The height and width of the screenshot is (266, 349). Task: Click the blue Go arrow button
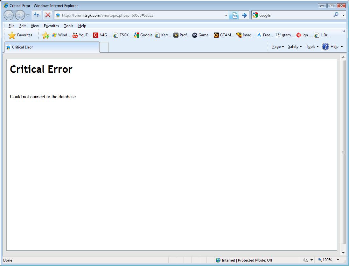coord(244,15)
